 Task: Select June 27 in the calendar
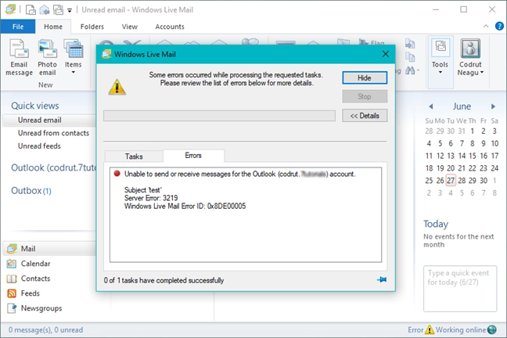click(451, 181)
